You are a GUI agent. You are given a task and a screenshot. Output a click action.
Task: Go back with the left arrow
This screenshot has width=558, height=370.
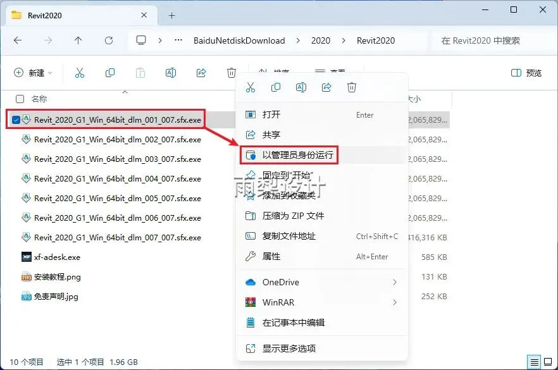click(x=18, y=40)
